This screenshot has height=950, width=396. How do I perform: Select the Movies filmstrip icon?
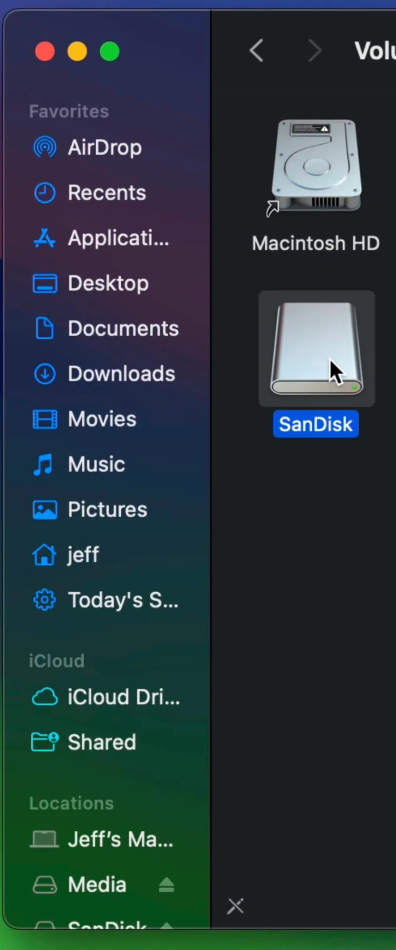pyautogui.click(x=45, y=419)
